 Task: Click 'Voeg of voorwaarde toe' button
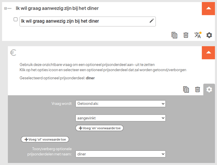45,139
